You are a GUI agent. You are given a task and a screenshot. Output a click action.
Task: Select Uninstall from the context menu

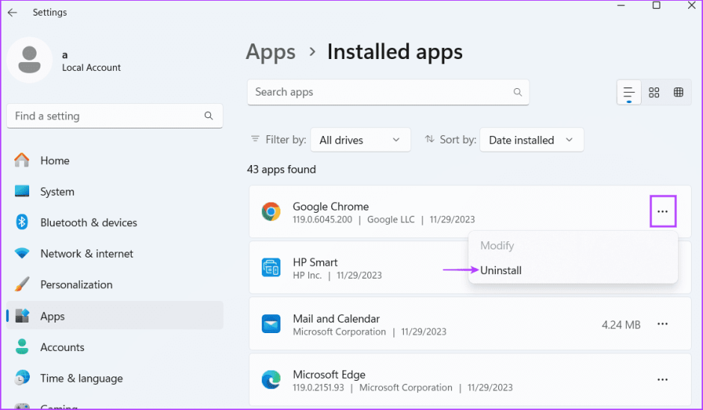pos(501,270)
